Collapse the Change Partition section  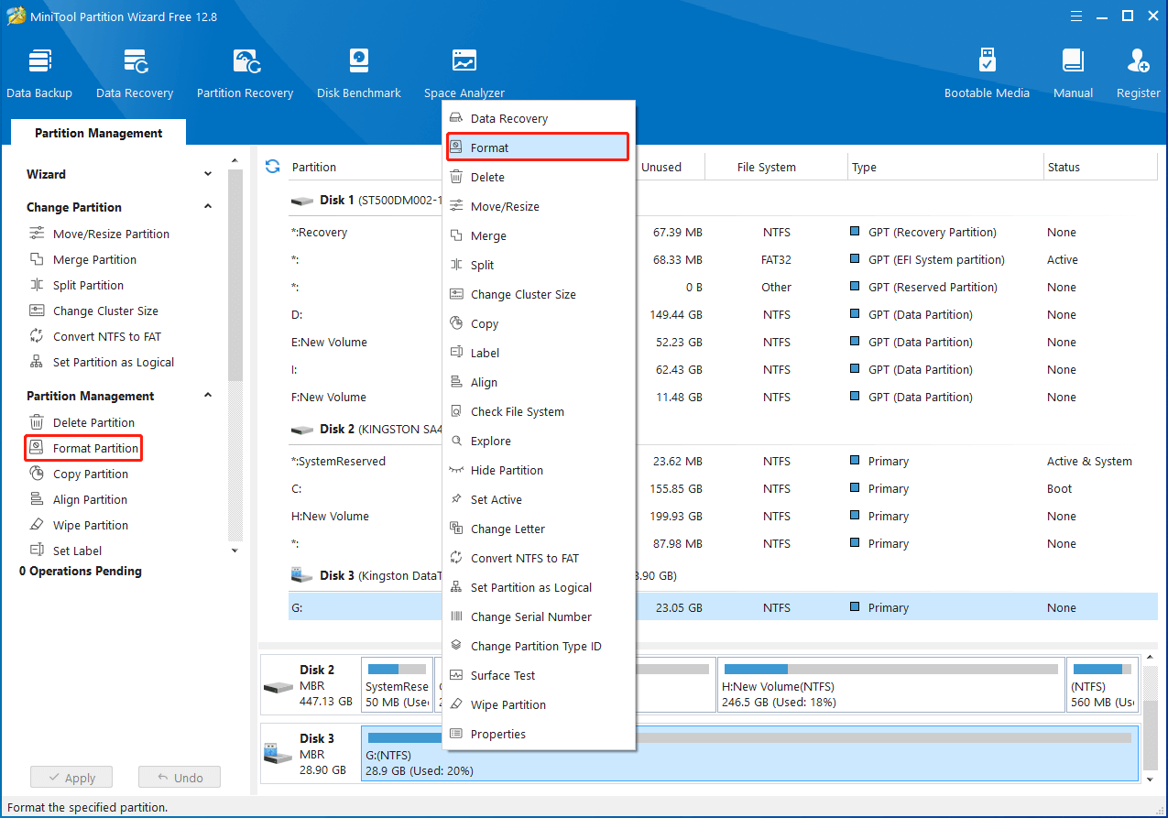(x=208, y=207)
